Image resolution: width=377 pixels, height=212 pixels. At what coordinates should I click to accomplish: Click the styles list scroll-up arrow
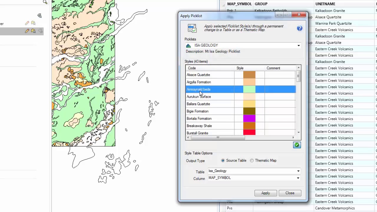[x=298, y=68]
